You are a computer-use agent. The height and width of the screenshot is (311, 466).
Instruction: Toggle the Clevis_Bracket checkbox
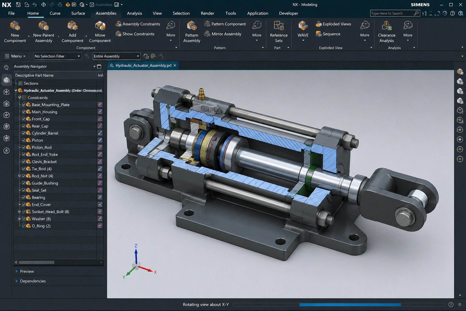click(x=24, y=162)
